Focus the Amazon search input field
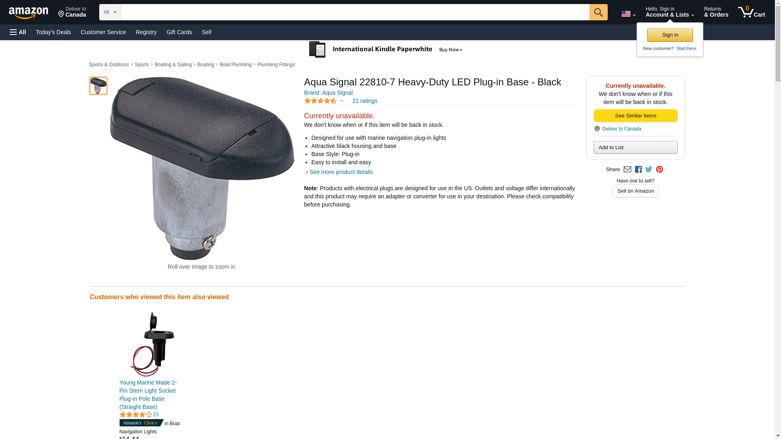Viewport: 781px width, 439px height. pyautogui.click(x=354, y=12)
